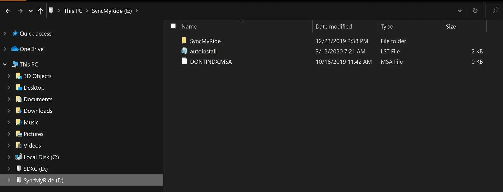Image resolution: width=503 pixels, height=192 pixels.
Task: Click the LST File type cell
Action: pos(390,51)
